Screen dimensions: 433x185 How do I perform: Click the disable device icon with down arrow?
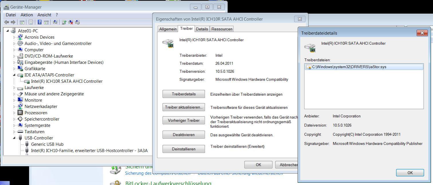(77, 22)
